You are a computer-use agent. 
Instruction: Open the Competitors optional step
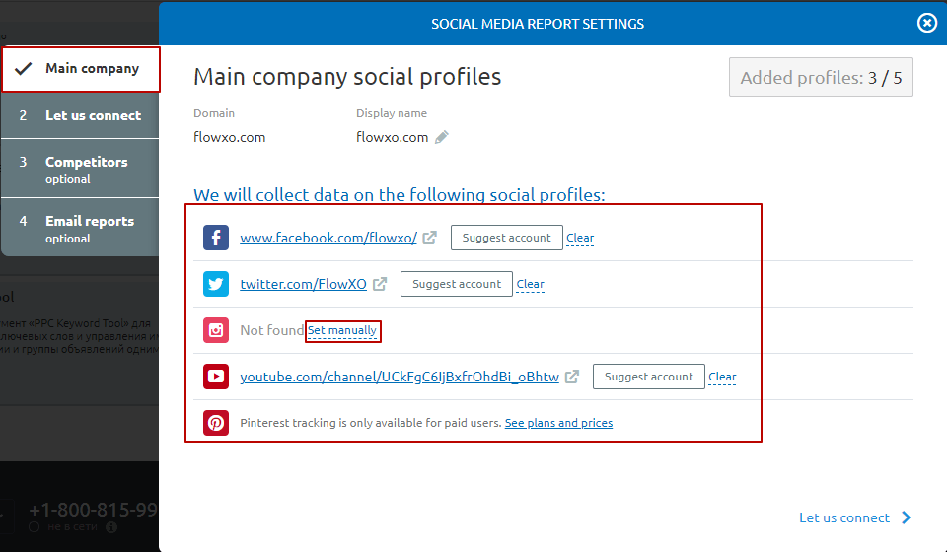(x=80, y=169)
